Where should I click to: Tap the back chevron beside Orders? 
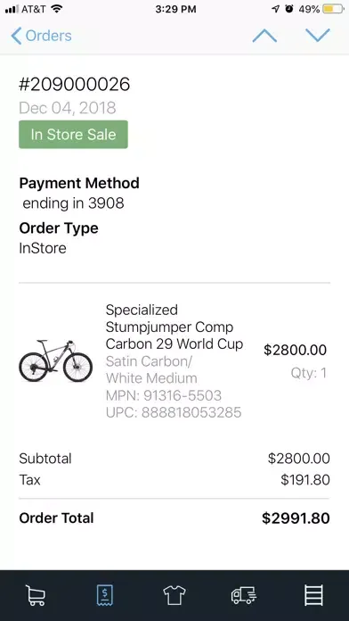(16, 36)
